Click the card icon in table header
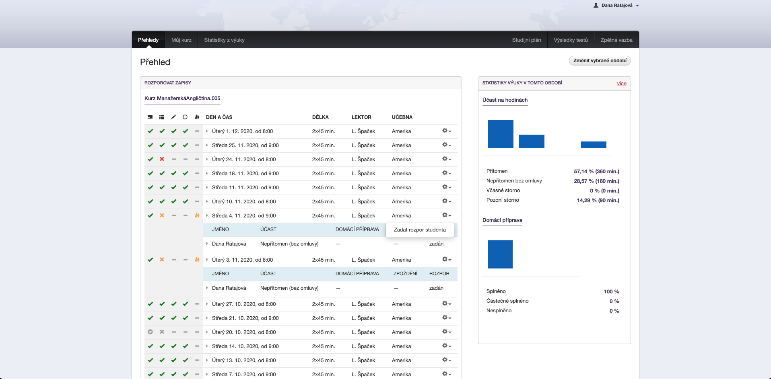This screenshot has height=379, width=771. (x=150, y=117)
